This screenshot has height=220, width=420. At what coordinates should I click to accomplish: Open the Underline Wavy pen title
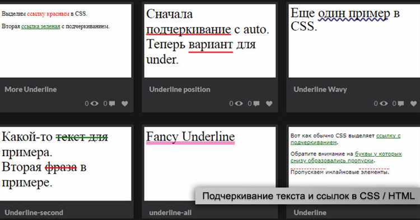[320, 90]
